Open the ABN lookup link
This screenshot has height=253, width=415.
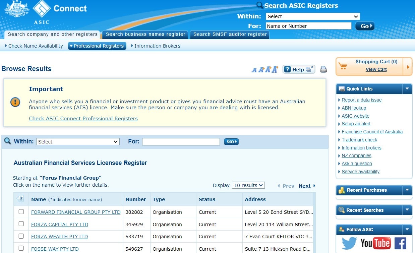tap(354, 108)
